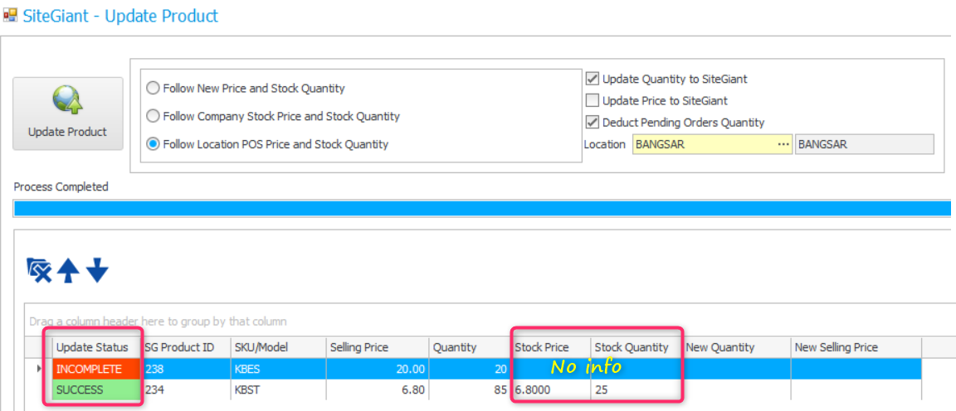
Task: Sort by New Selling Price column header
Action: [x=856, y=347]
